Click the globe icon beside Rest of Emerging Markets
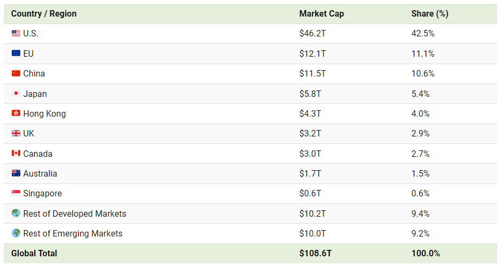 pos(16,233)
